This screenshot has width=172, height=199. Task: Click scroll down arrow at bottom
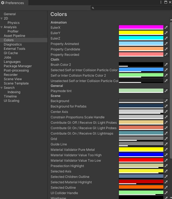[171, 198]
